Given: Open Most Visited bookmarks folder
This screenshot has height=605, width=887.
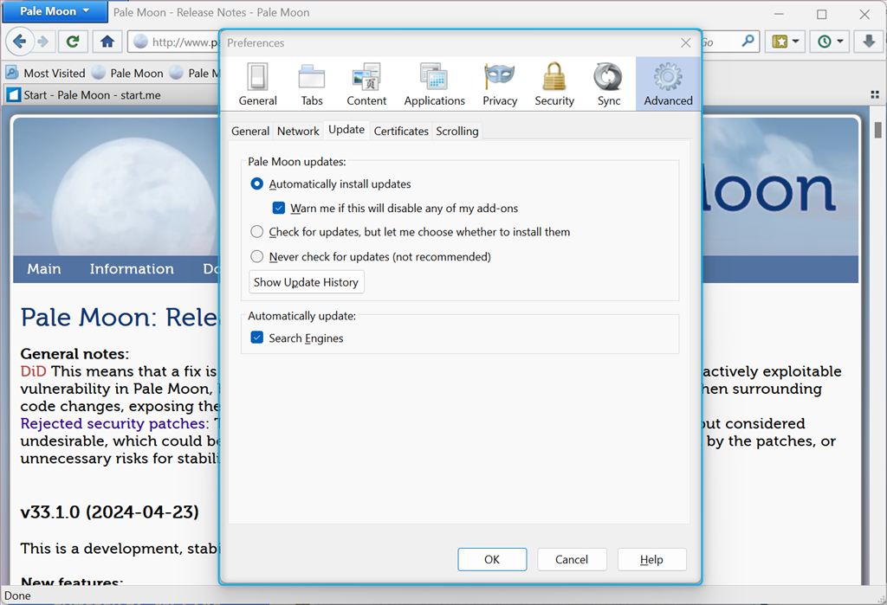Looking at the screenshot, I should (45, 73).
